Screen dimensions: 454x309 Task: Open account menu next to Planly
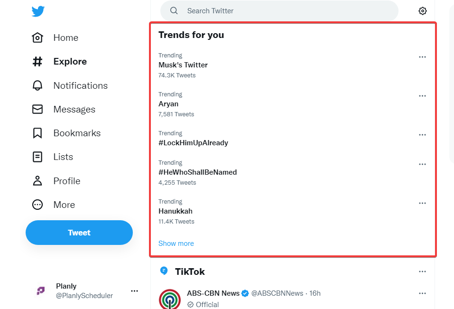click(x=134, y=290)
